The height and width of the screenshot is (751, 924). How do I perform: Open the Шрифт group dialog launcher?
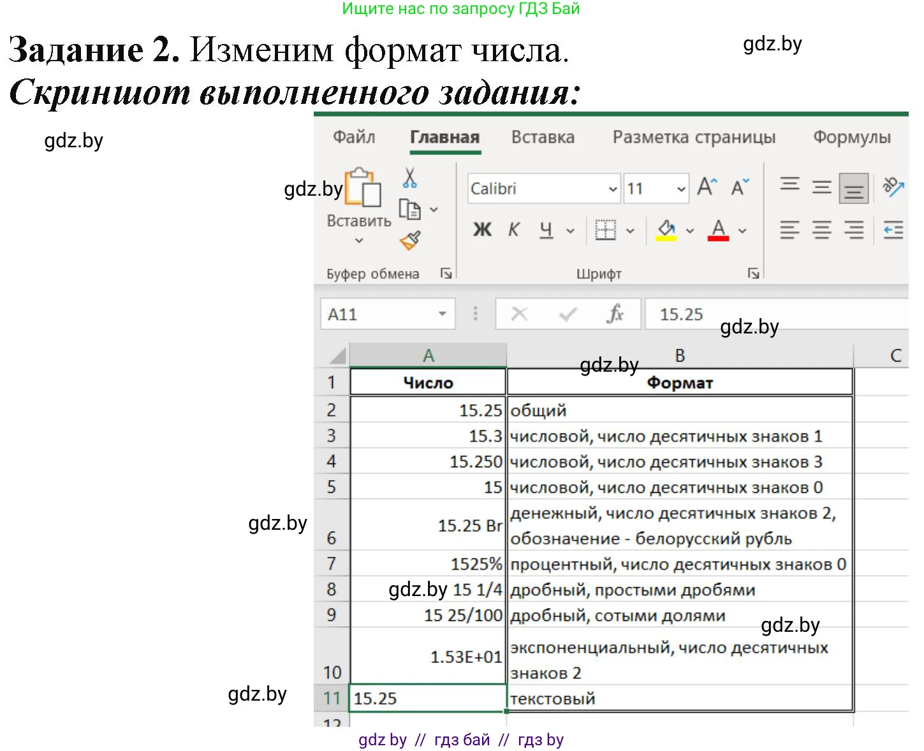pos(754,272)
